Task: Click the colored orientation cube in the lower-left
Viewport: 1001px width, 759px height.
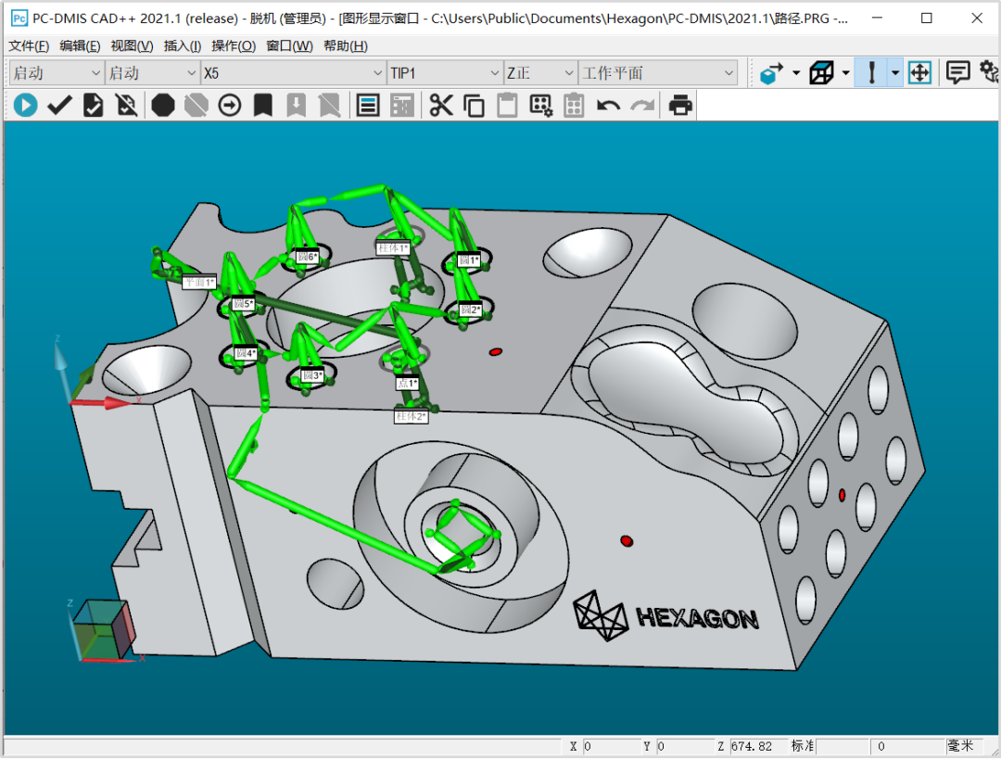Action: coord(105,630)
